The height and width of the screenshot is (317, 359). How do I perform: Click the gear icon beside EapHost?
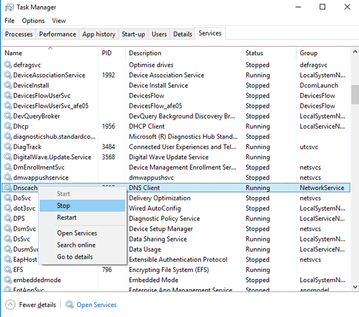click(8, 259)
